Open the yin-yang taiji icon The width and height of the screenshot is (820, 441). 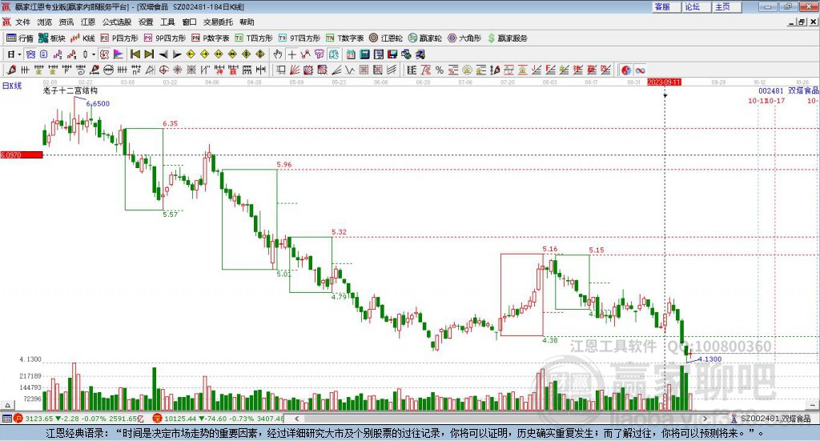click(x=625, y=70)
